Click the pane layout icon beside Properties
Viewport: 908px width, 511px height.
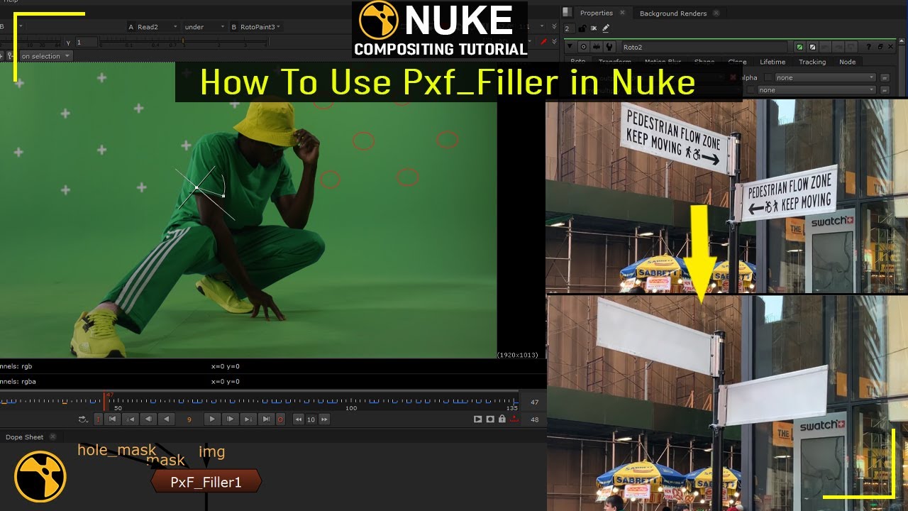[567, 12]
